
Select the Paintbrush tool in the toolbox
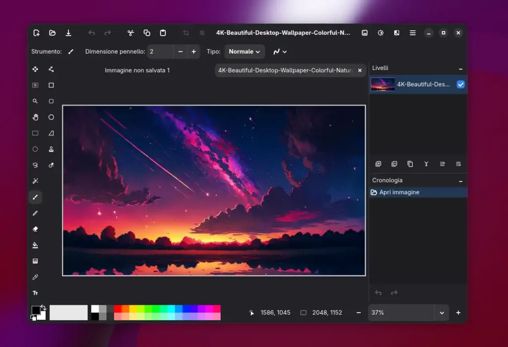(35, 197)
